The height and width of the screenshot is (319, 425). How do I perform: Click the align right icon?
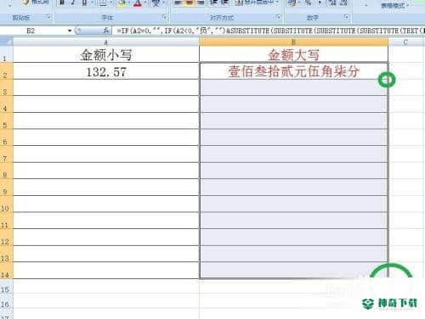[x=201, y=3]
